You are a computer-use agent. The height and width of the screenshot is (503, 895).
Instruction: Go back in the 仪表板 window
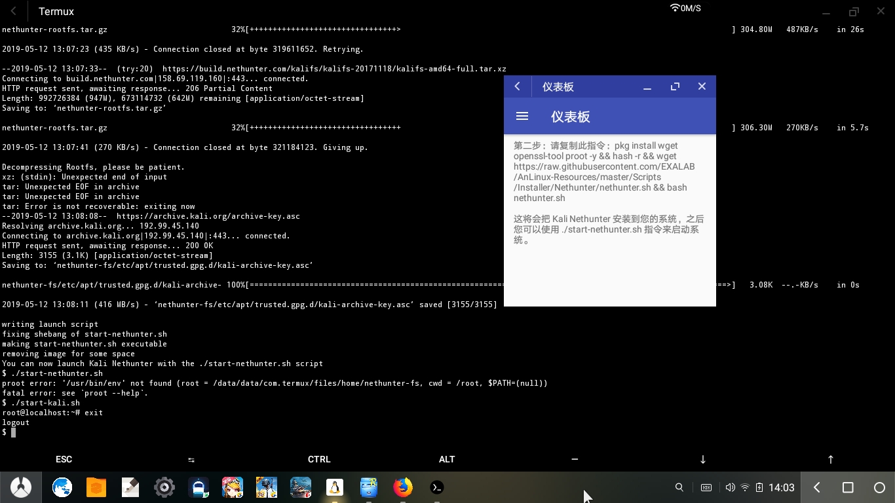[518, 86]
